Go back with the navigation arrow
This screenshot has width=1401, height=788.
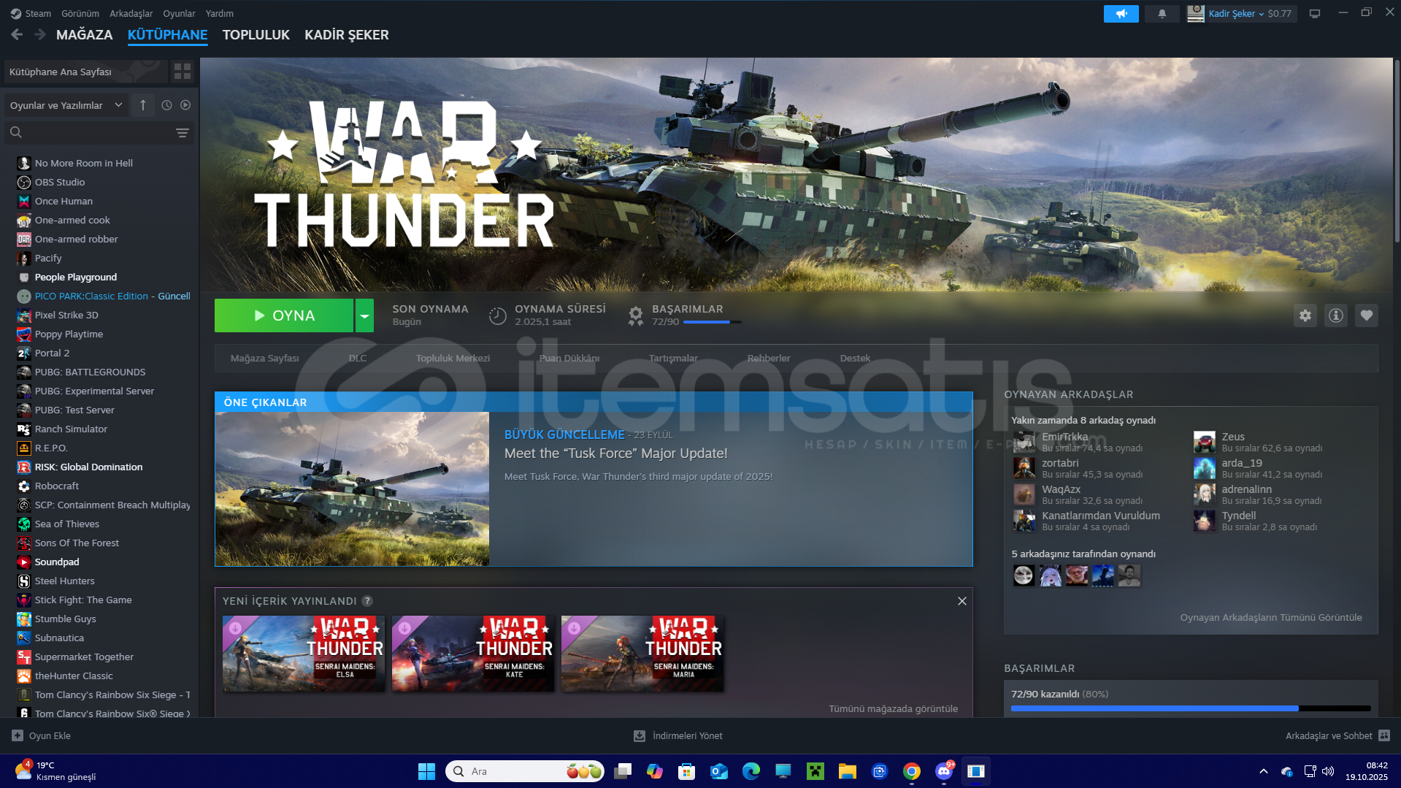click(x=17, y=34)
